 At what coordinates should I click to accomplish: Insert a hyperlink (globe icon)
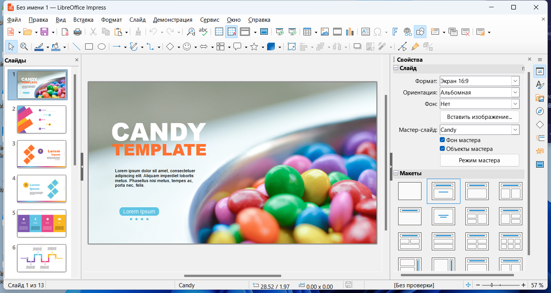pyautogui.click(x=408, y=32)
